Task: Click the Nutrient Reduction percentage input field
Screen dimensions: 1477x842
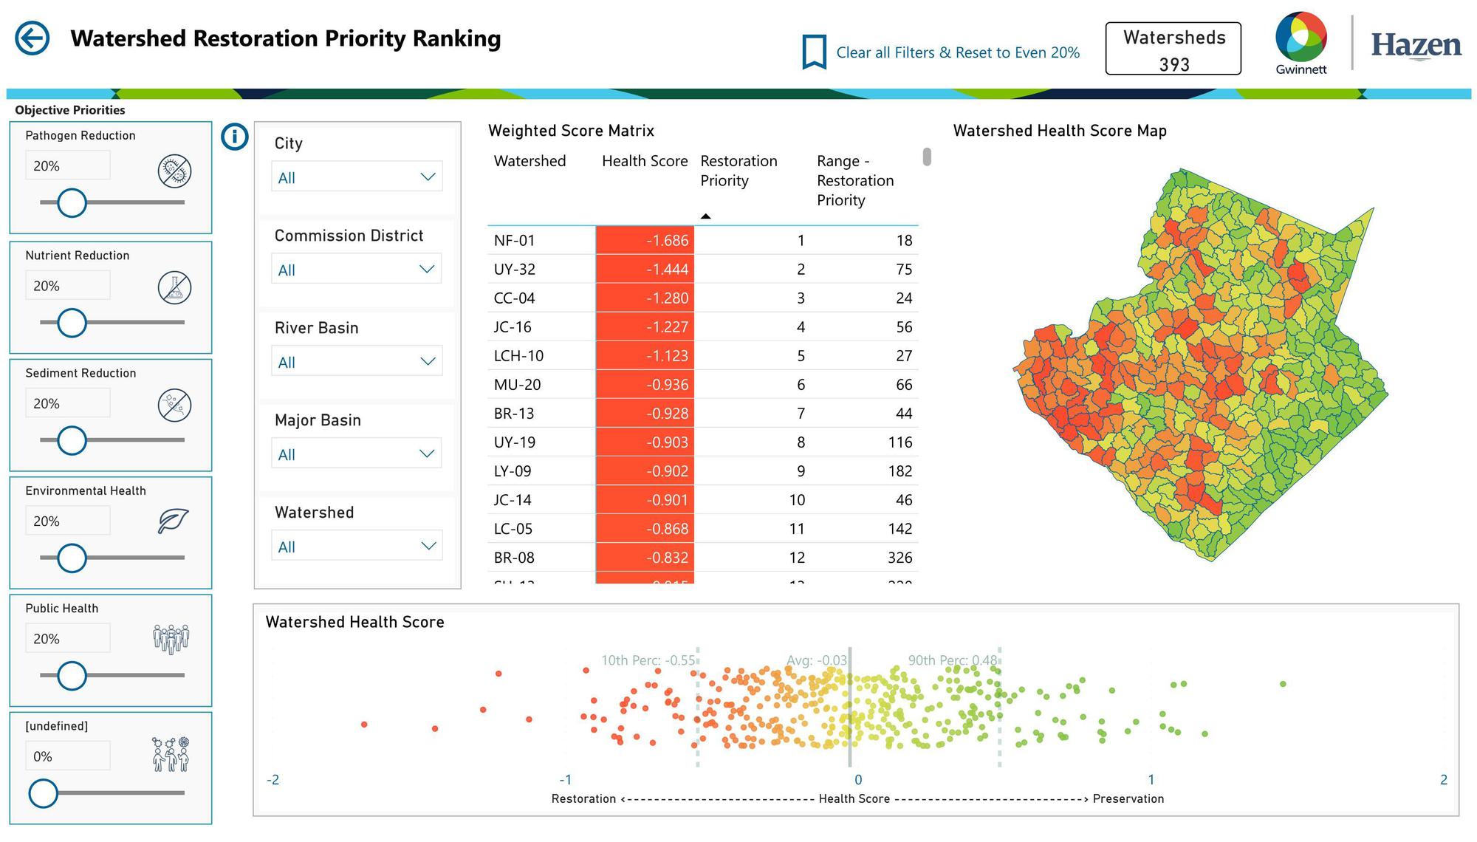Action: click(x=68, y=286)
